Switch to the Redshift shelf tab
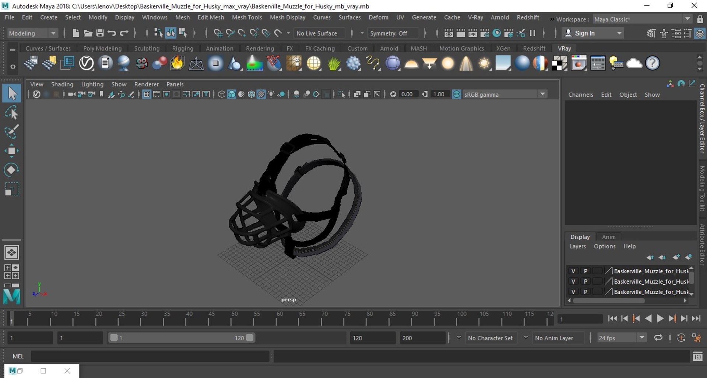The width and height of the screenshot is (707, 378). tap(534, 48)
